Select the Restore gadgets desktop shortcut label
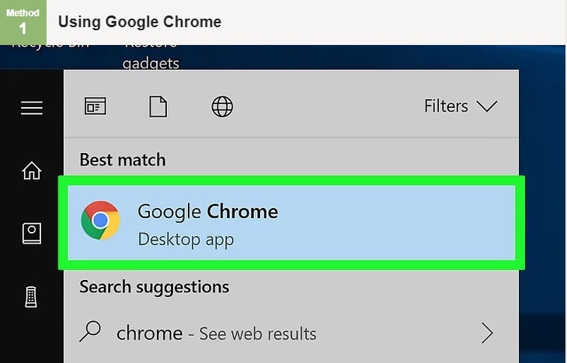This screenshot has width=567, height=363. tap(151, 57)
